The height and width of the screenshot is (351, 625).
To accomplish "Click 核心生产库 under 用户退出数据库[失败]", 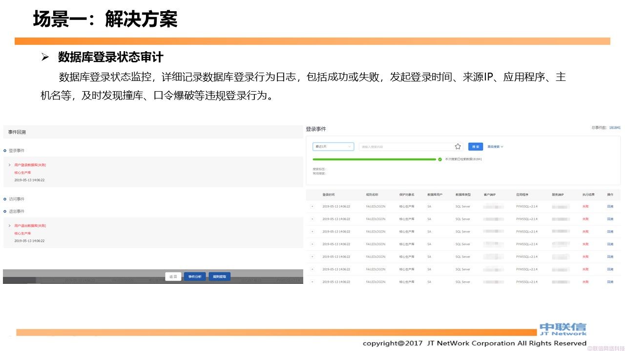I will [x=22, y=234].
